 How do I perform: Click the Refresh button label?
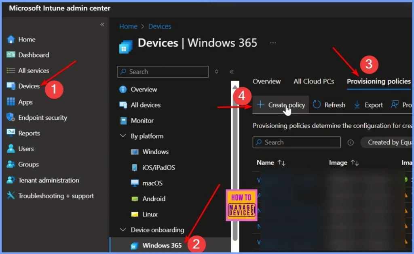(335, 105)
